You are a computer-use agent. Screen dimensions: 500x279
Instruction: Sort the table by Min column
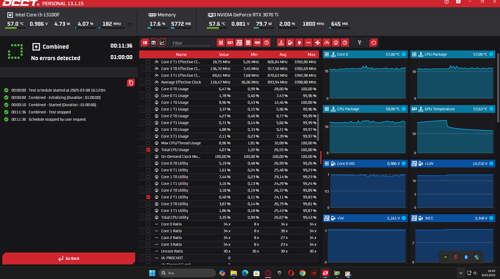pyautogui.click(x=254, y=55)
